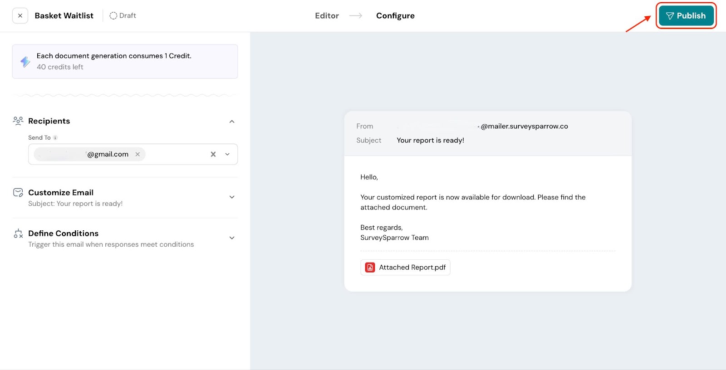Switch to the Editor step
This screenshot has width=726, height=370.
(327, 16)
